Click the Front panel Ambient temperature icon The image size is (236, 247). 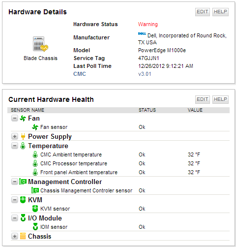pos(35,172)
